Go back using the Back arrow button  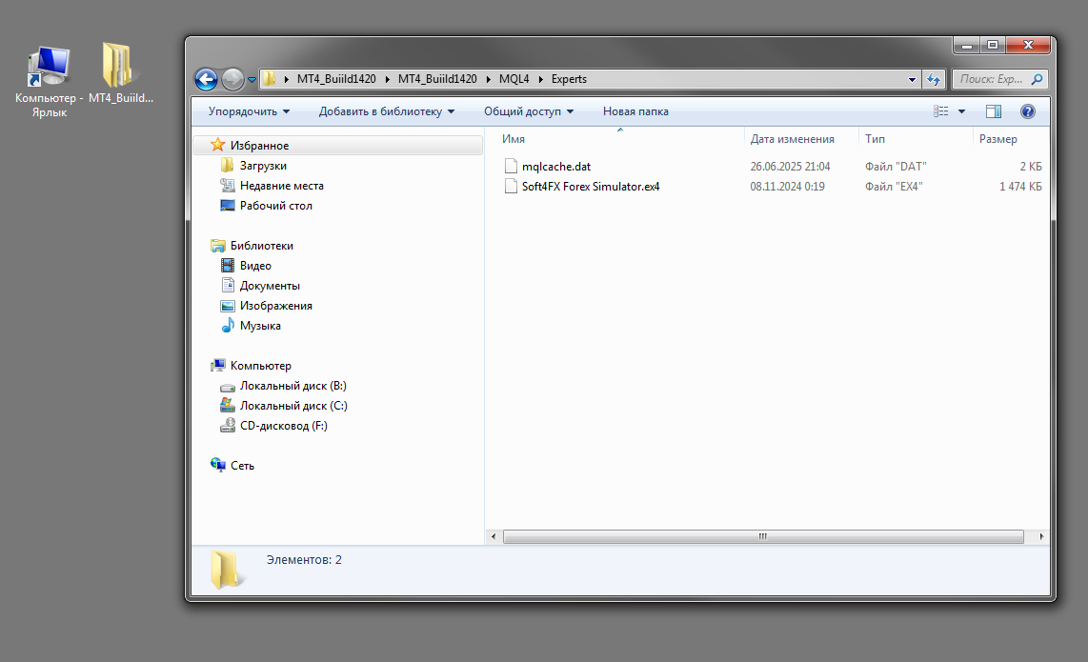206,80
